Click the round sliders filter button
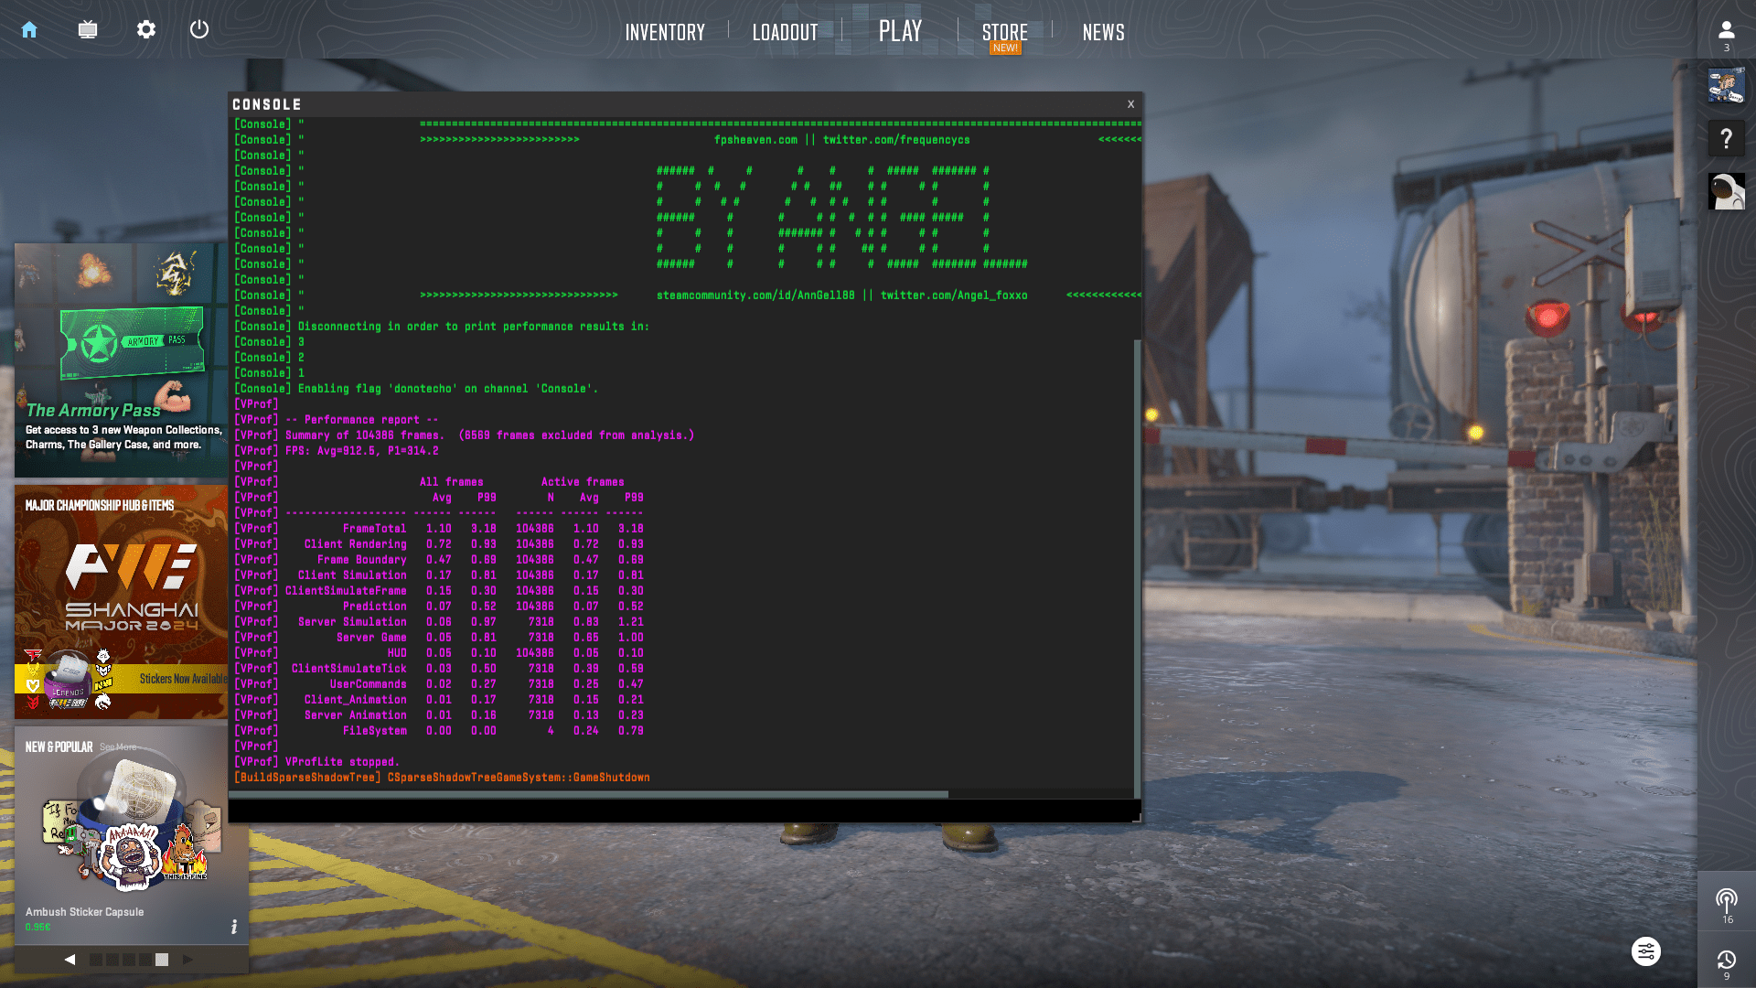The image size is (1756, 988). (x=1646, y=951)
